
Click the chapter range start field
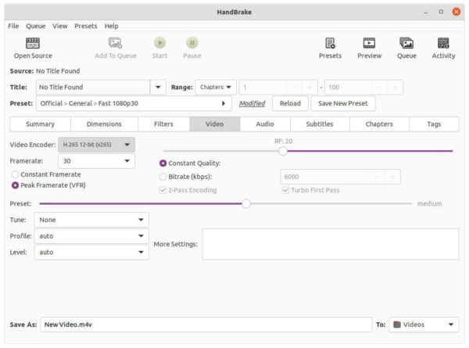(263, 87)
